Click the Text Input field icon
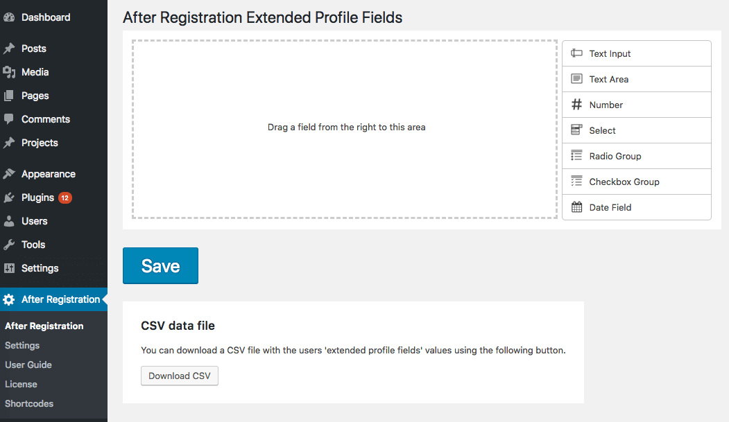 click(x=576, y=53)
